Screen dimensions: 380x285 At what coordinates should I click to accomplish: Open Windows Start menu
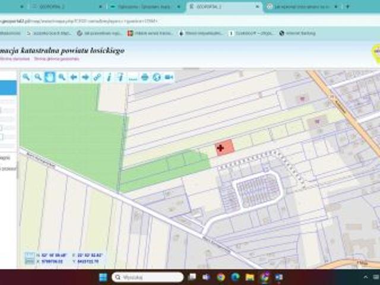click(x=103, y=277)
